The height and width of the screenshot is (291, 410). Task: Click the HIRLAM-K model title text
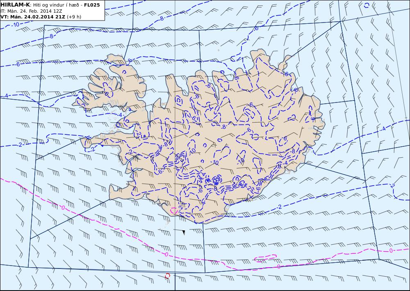pyautogui.click(x=15, y=5)
